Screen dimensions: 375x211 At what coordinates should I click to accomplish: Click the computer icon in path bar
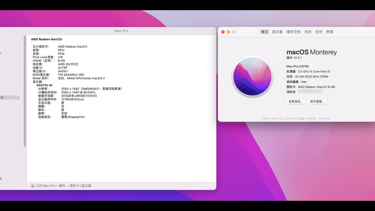33,186
